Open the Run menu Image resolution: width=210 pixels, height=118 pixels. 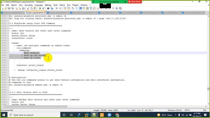(69, 5)
